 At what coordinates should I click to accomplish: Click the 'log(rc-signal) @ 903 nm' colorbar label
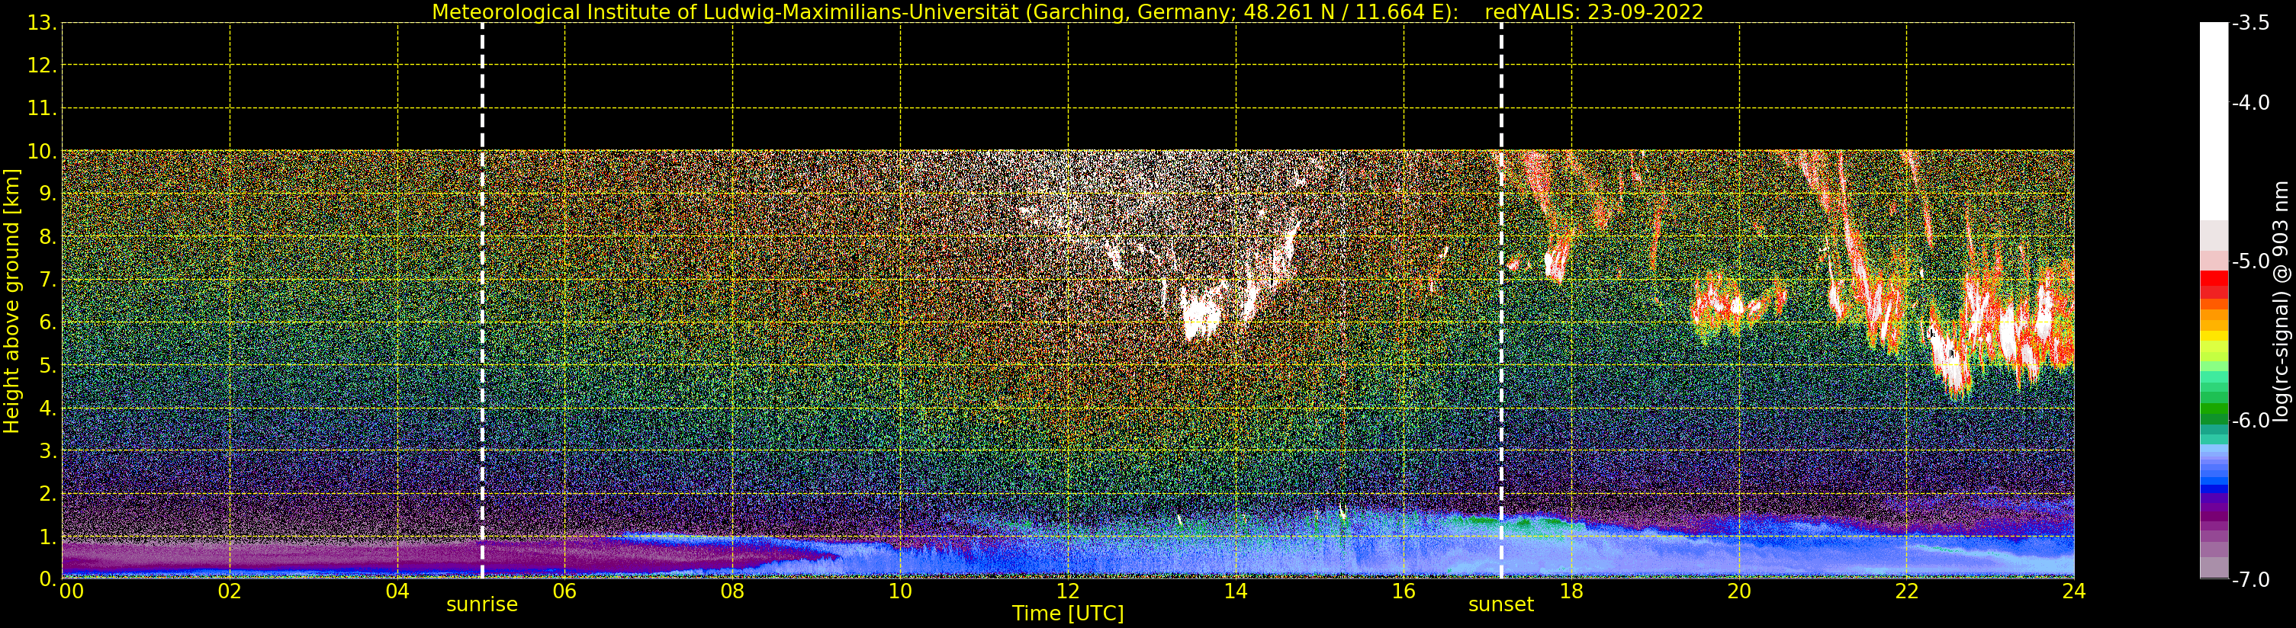pyautogui.click(x=2281, y=301)
